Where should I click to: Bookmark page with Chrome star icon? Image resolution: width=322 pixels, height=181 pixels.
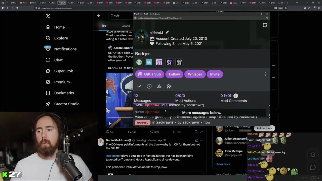point(286,8)
